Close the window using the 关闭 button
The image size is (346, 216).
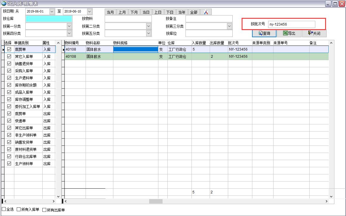tap(314, 33)
